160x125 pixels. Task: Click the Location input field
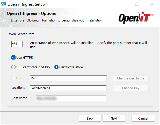pyautogui.click(x=68, y=88)
